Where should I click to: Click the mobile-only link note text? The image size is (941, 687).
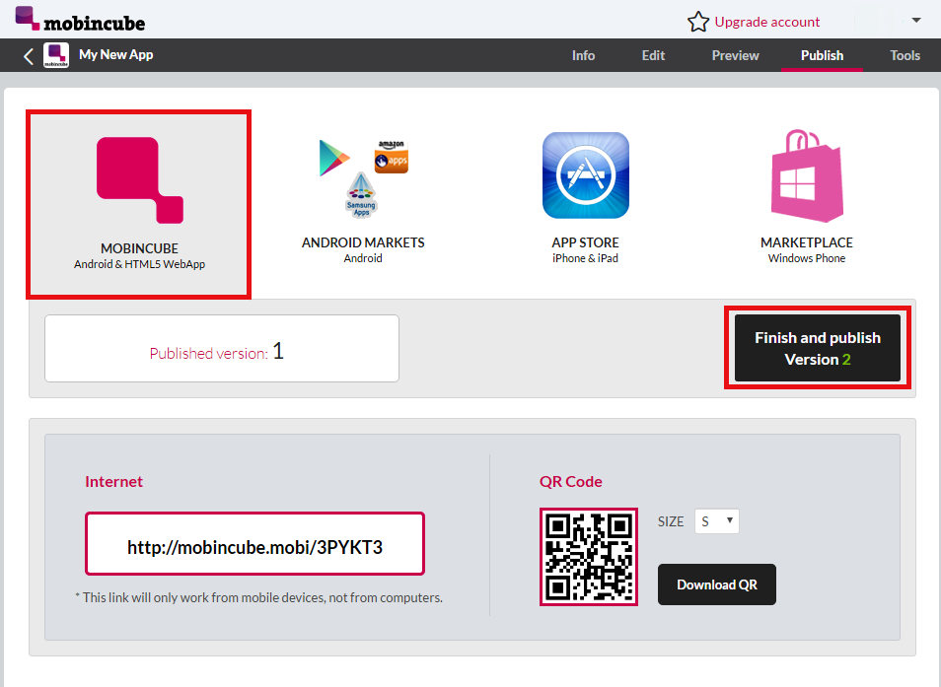click(258, 597)
